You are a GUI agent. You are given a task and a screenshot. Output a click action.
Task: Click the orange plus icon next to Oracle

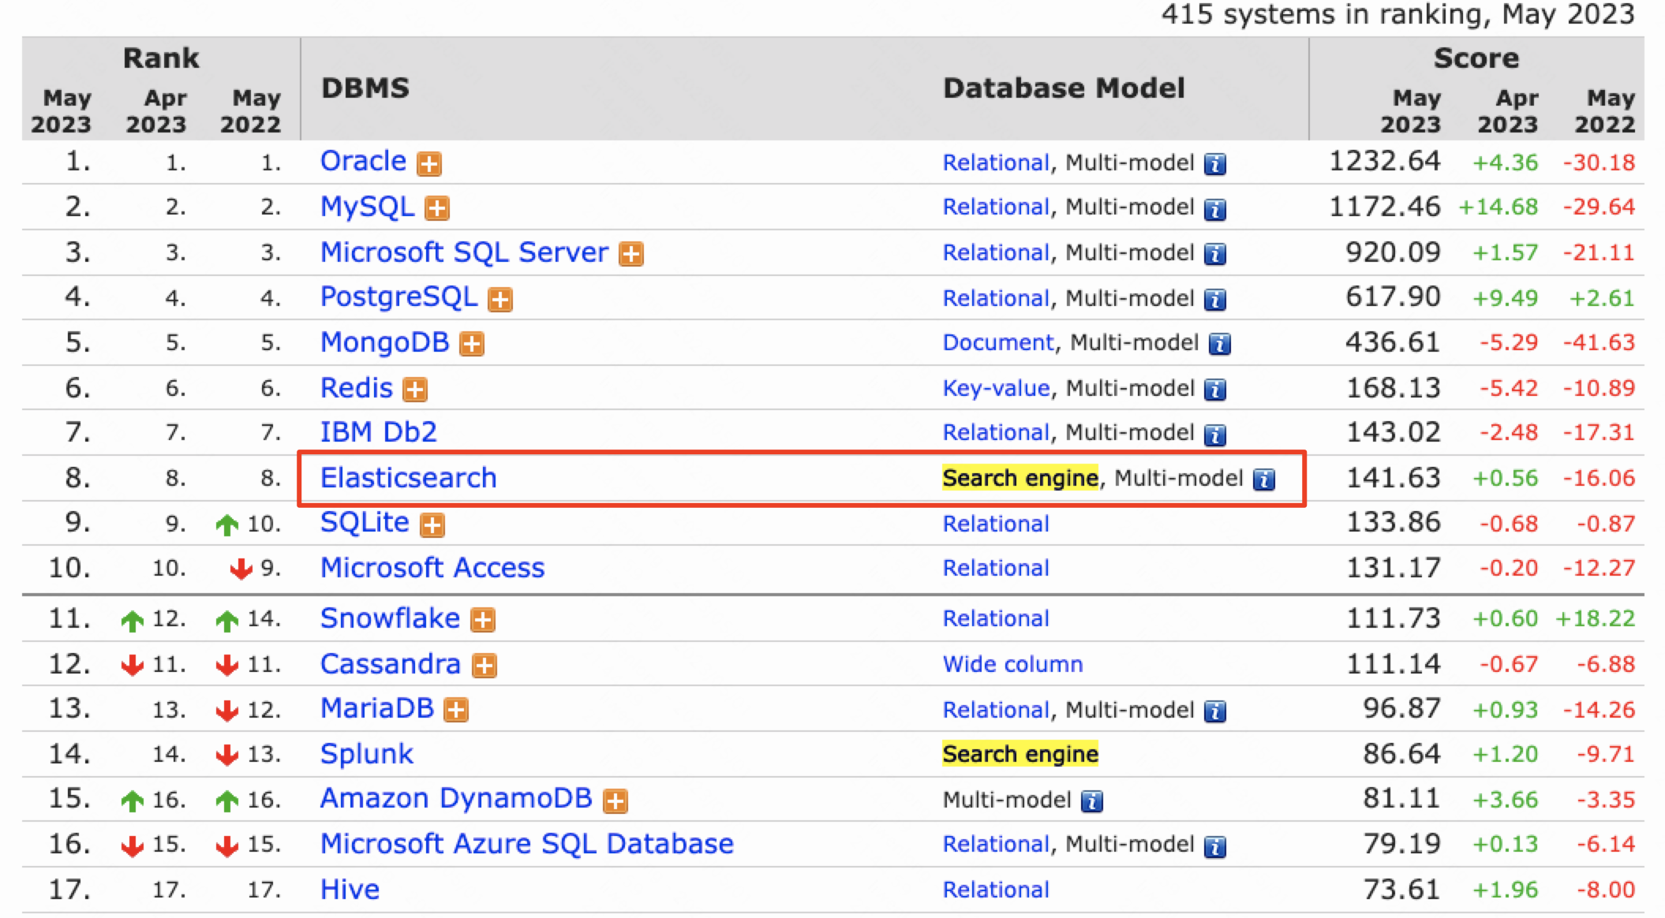pyautogui.click(x=429, y=164)
